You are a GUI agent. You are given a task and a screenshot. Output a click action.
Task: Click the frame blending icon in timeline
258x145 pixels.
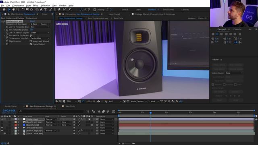[104, 112]
